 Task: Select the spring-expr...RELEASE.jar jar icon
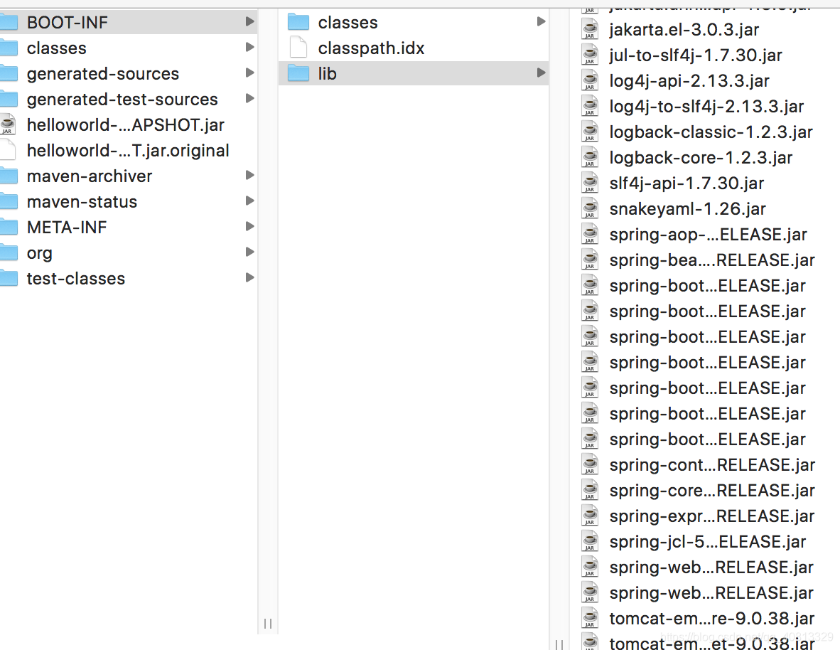590,516
